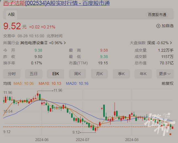Select the 周K chart tab
The image size is (178, 143).
[77, 74]
